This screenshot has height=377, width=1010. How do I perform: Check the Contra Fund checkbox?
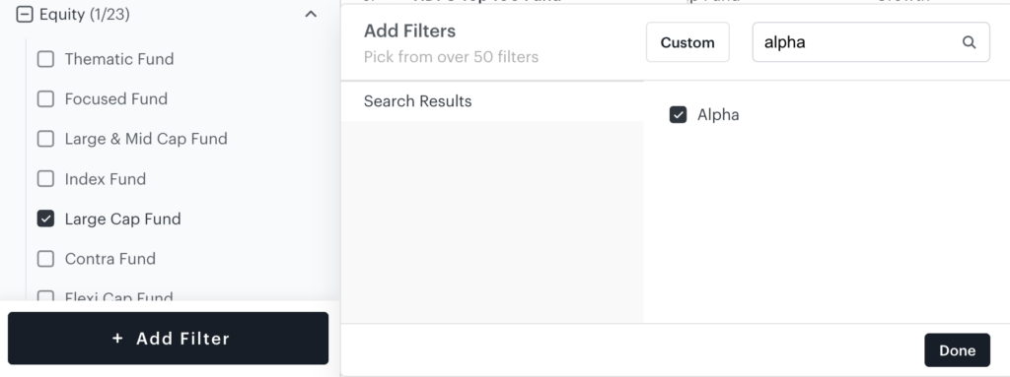pos(45,259)
